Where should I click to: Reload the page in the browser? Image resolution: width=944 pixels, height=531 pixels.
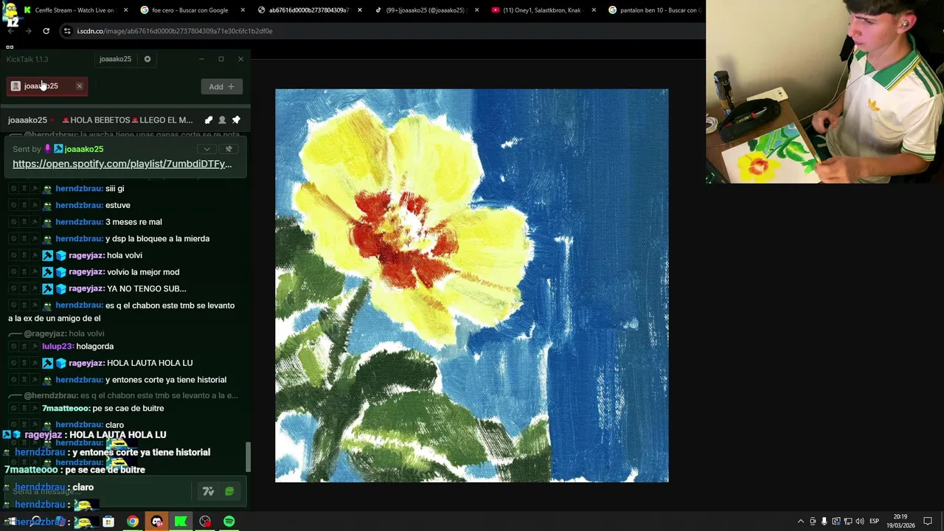pos(46,31)
